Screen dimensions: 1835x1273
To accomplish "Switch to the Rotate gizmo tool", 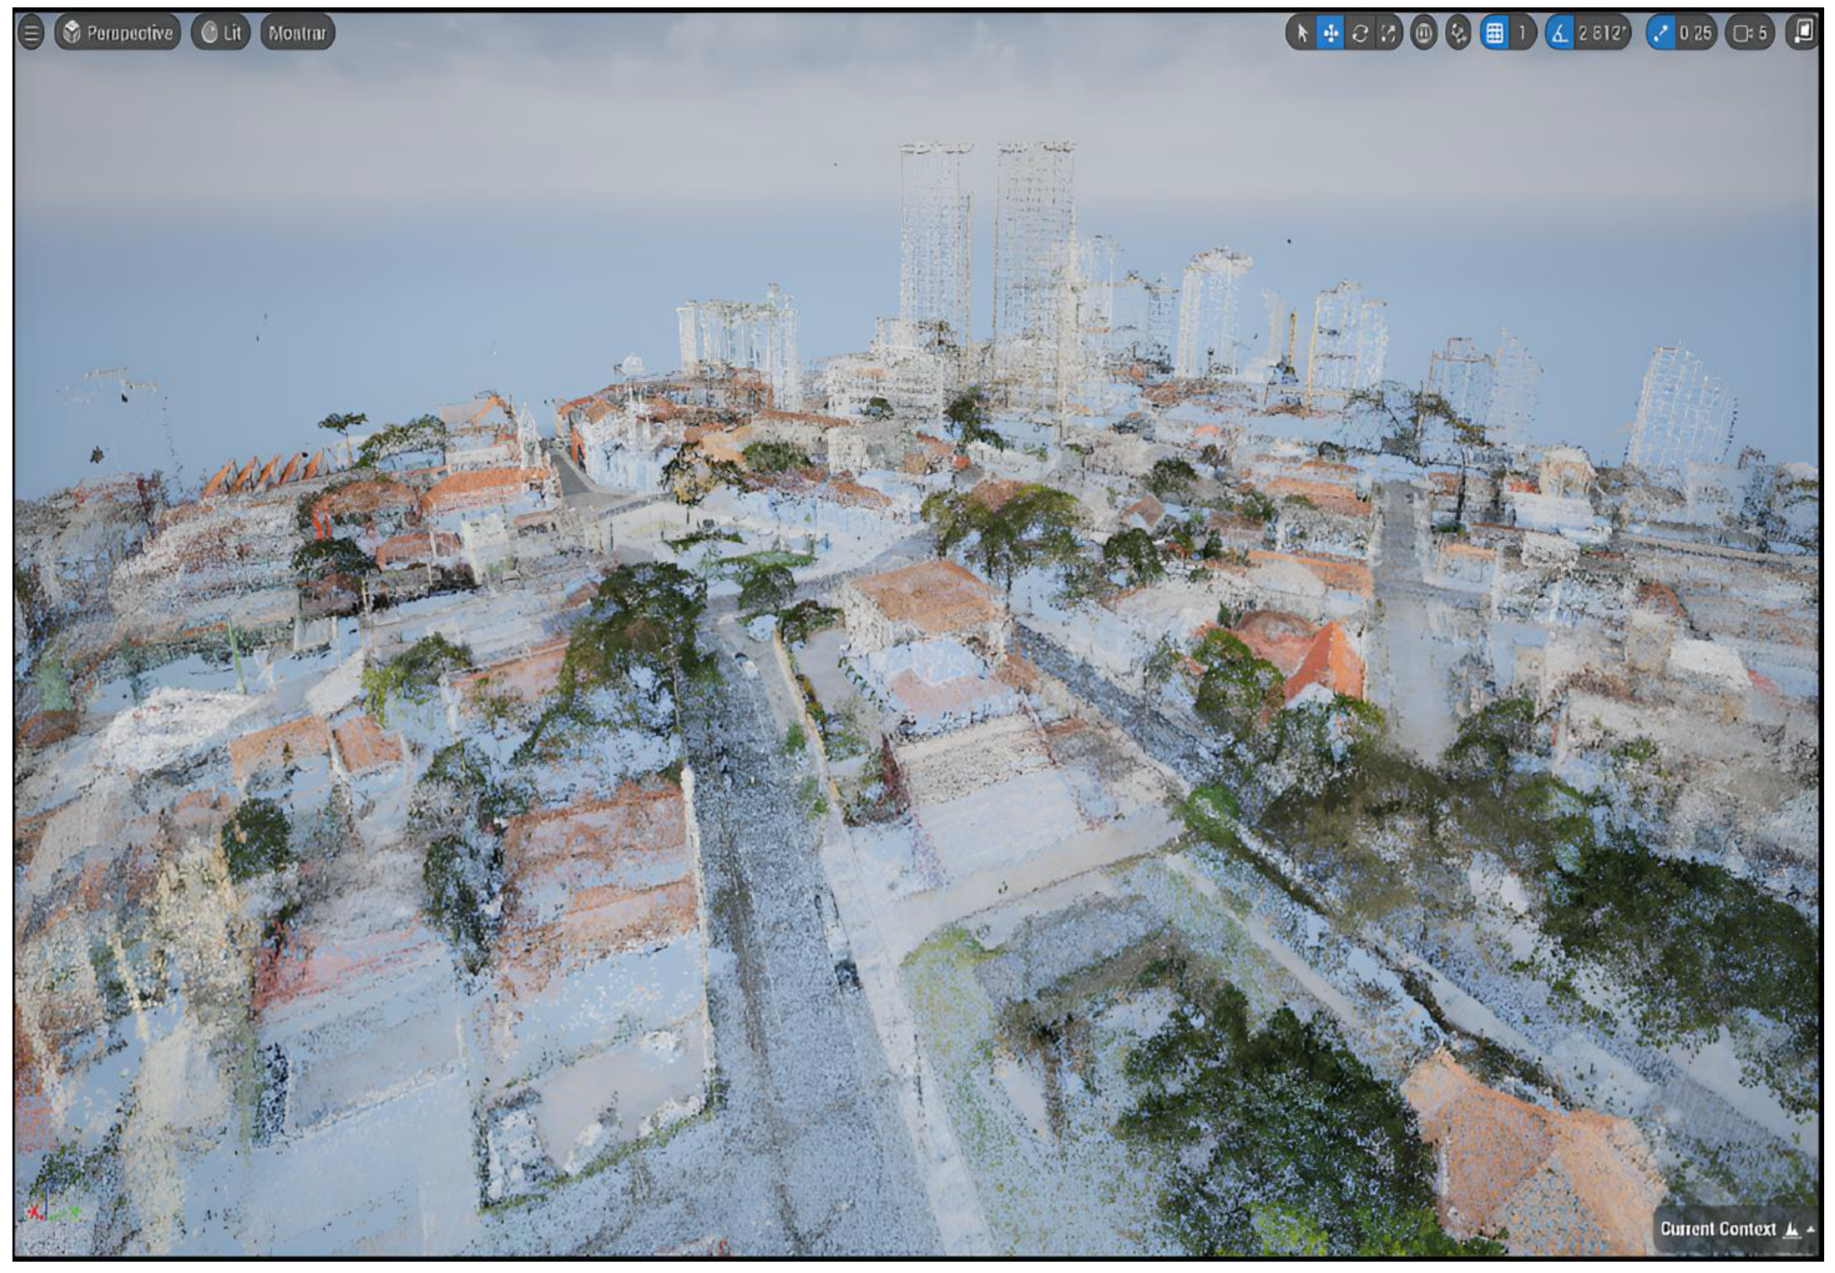I will [1360, 33].
